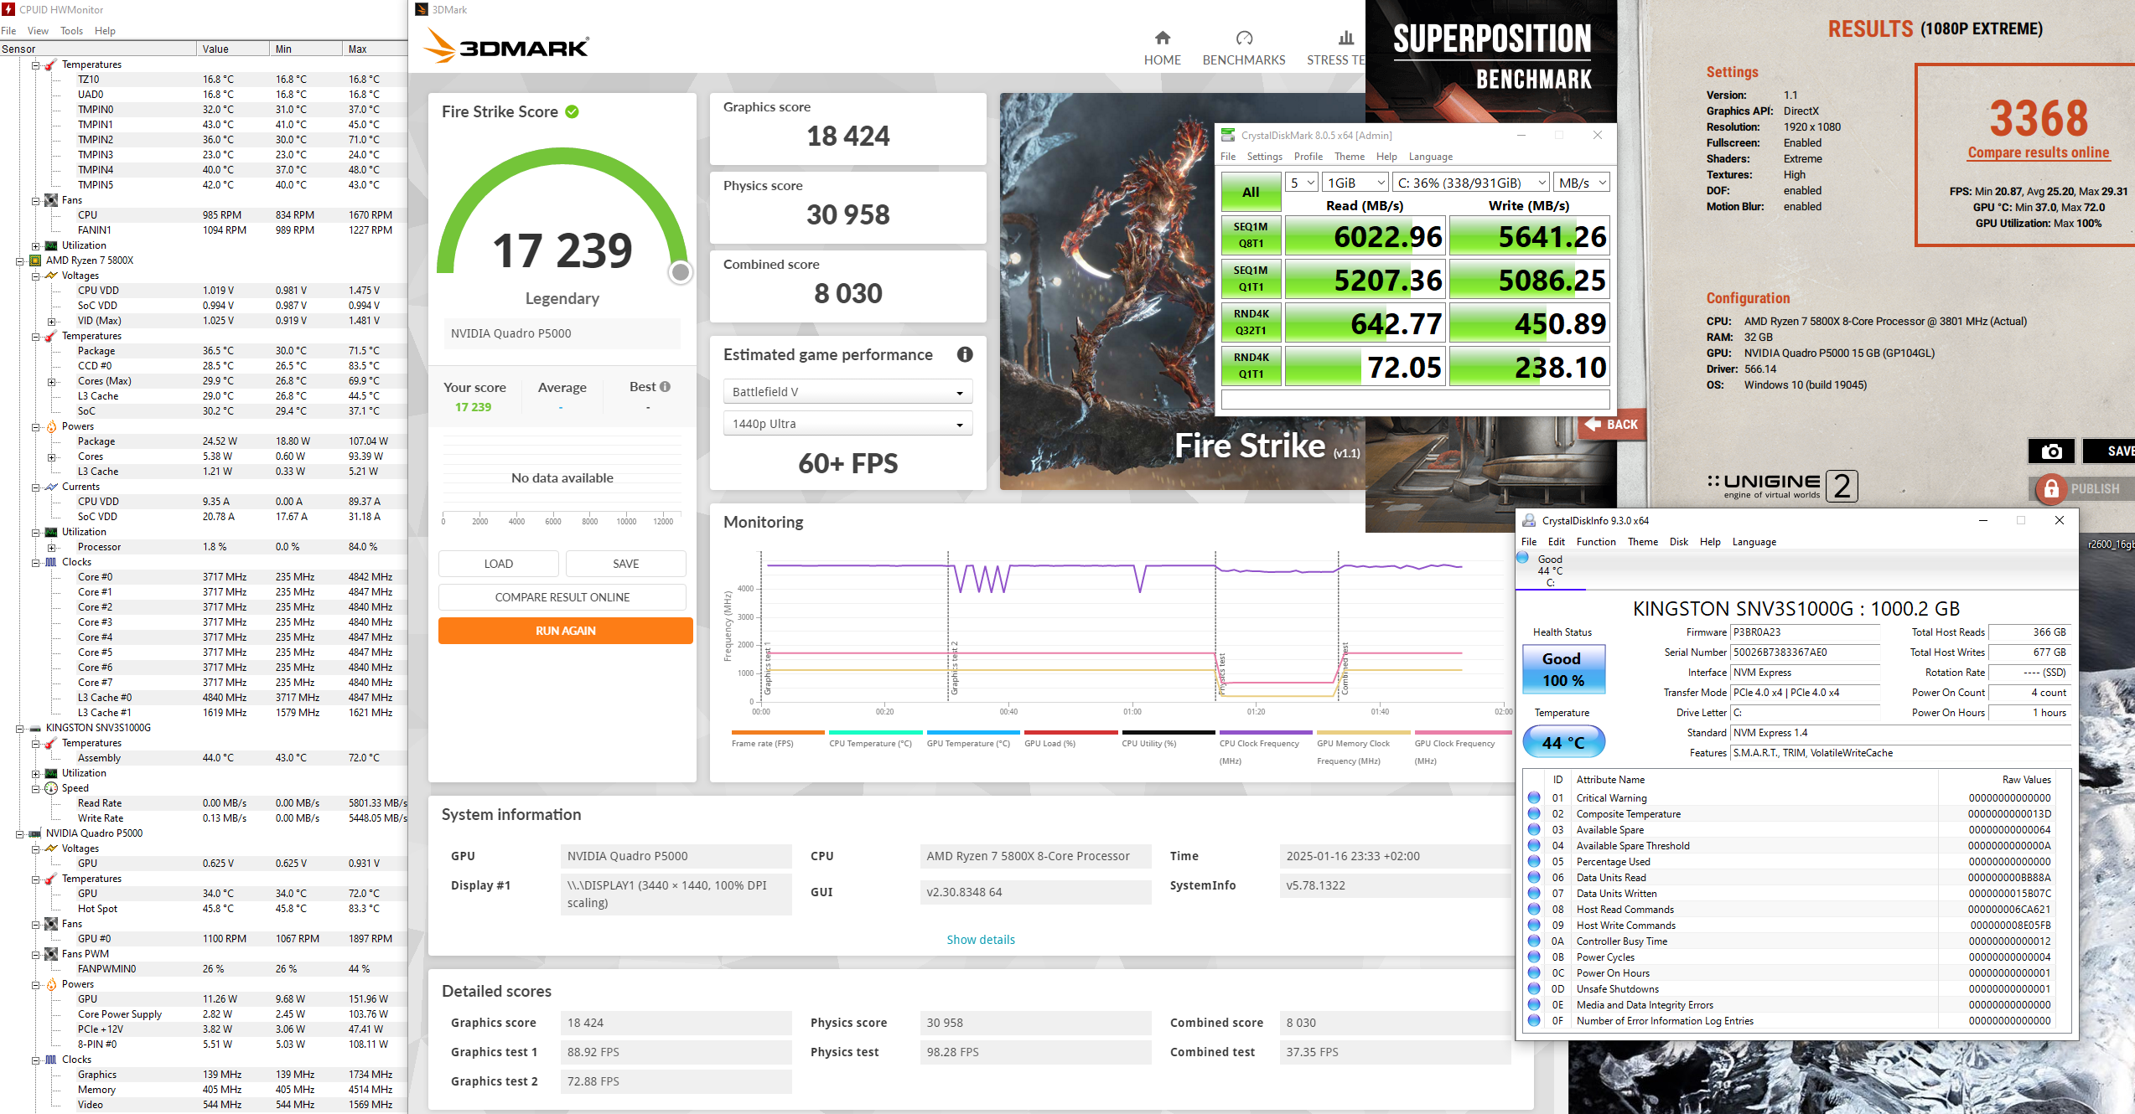The image size is (2135, 1114).
Task: Open the 1GiB test size dropdown
Action: [x=1355, y=183]
